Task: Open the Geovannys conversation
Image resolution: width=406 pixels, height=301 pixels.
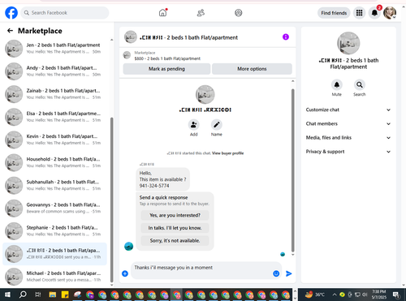Action: click(55, 209)
